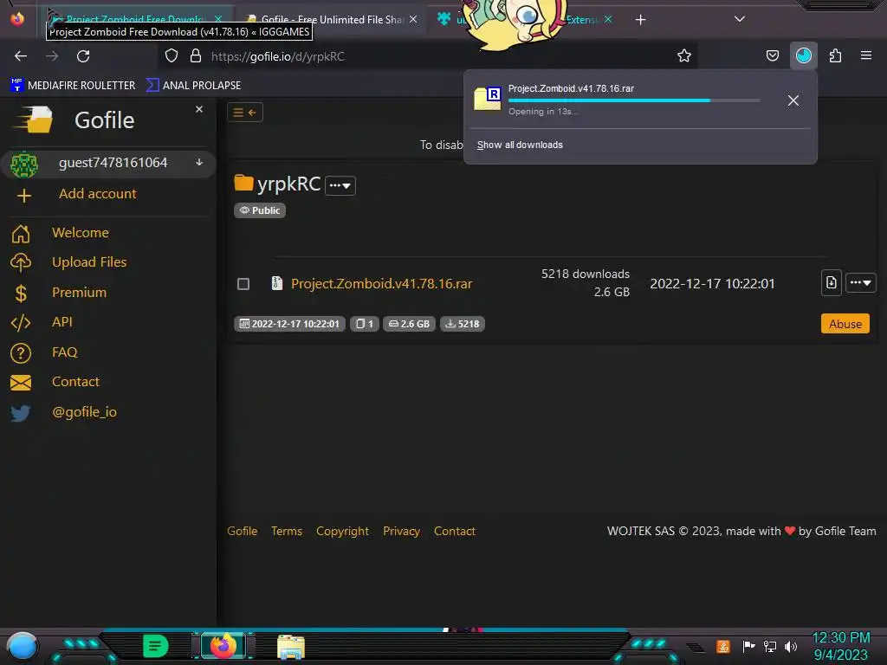
Task: Click the cloud upload icon
Action: (21, 262)
